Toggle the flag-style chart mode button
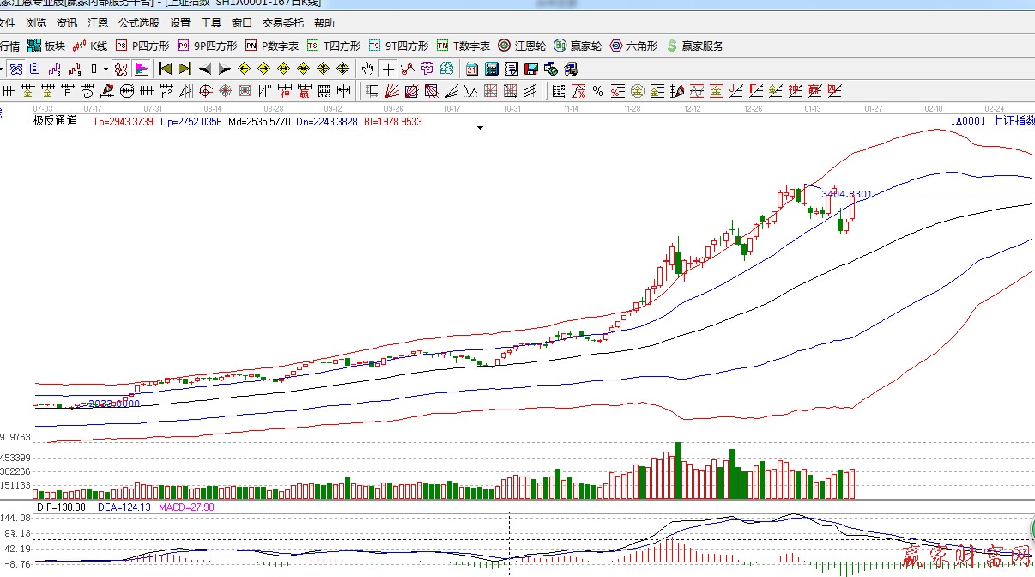Image resolution: width=1035 pixels, height=577 pixels. [x=142, y=69]
